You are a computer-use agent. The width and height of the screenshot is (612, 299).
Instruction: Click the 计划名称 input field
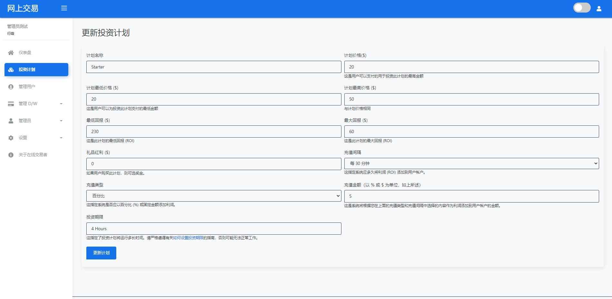coord(214,67)
